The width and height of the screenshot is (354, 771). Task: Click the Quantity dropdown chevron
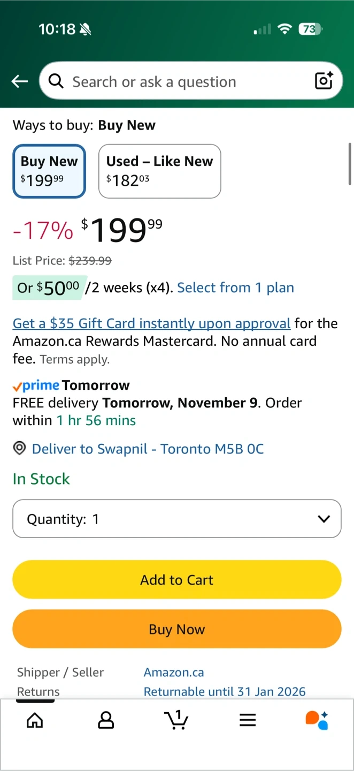[x=324, y=519]
